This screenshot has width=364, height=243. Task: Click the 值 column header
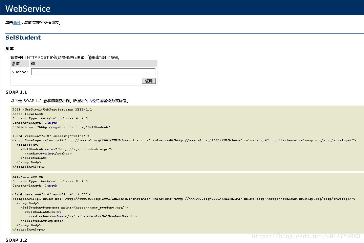33,64
